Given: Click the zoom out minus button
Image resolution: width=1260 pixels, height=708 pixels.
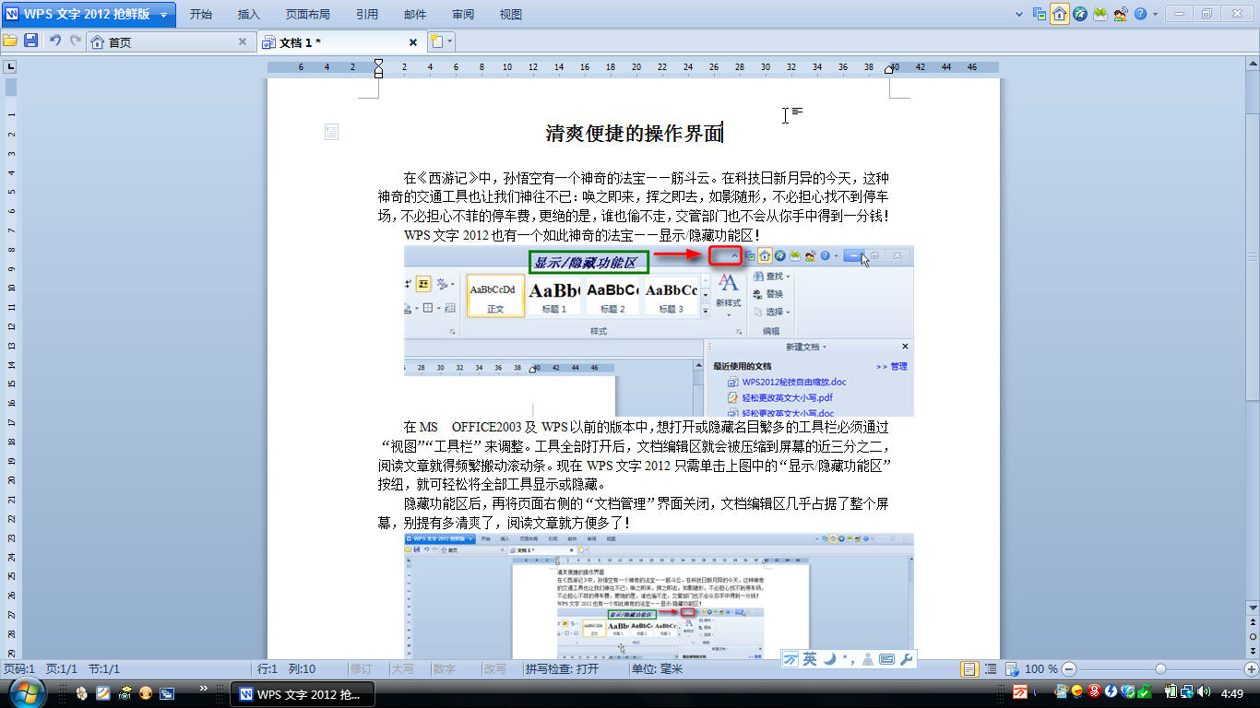Looking at the screenshot, I should coord(1069,669).
